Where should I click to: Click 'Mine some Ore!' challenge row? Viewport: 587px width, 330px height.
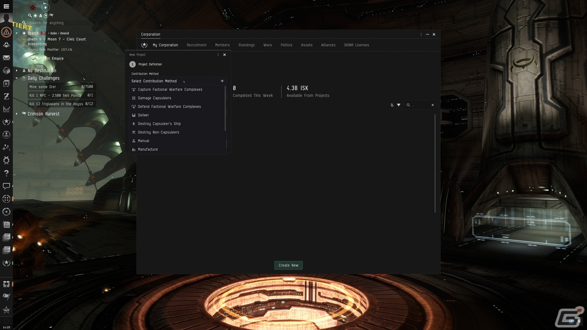point(61,87)
